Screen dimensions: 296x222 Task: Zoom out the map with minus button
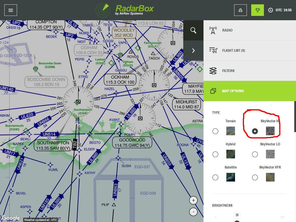193,212
